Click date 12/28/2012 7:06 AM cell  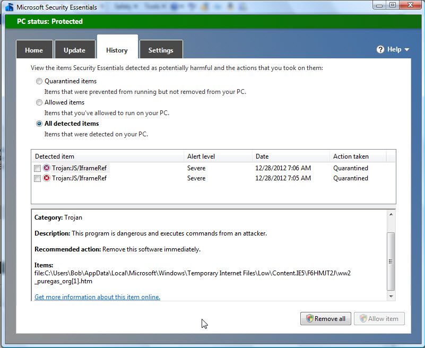pyautogui.click(x=283, y=168)
